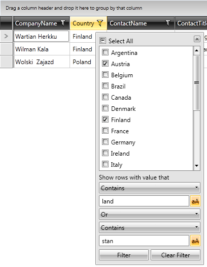Image resolution: width=207 pixels, height=267 pixels.
Task: Click the ContactTitle column header
Action: pyautogui.click(x=192, y=23)
